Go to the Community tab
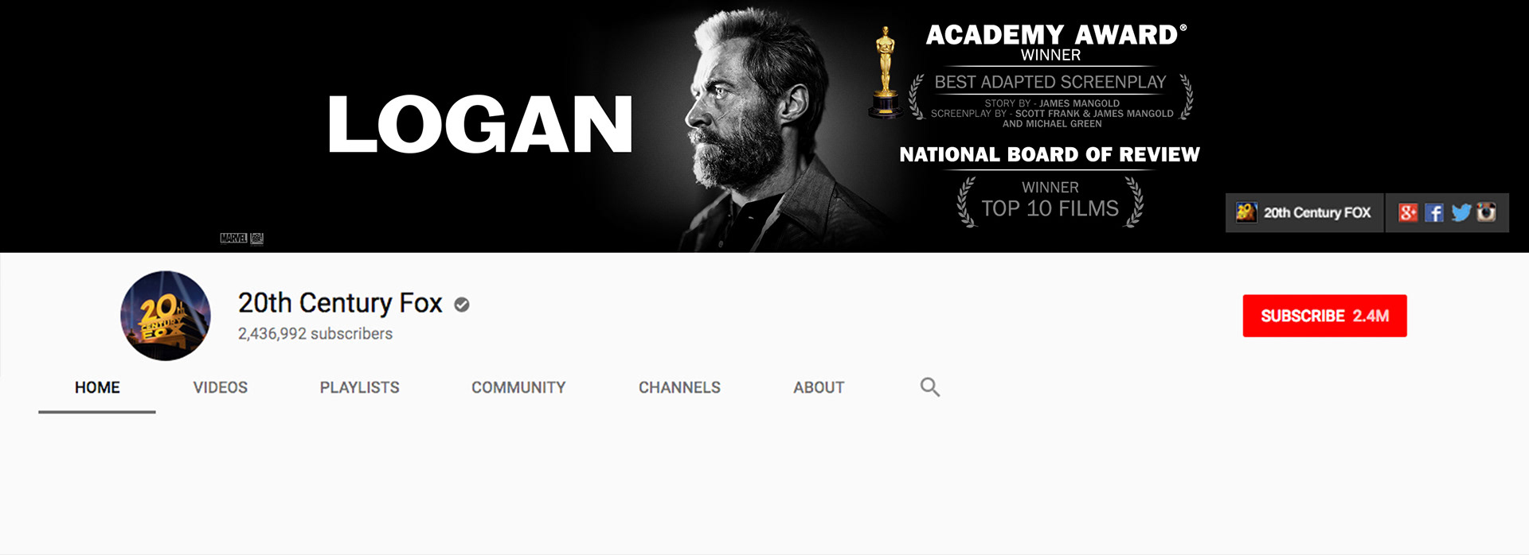The width and height of the screenshot is (1529, 555). [x=518, y=388]
